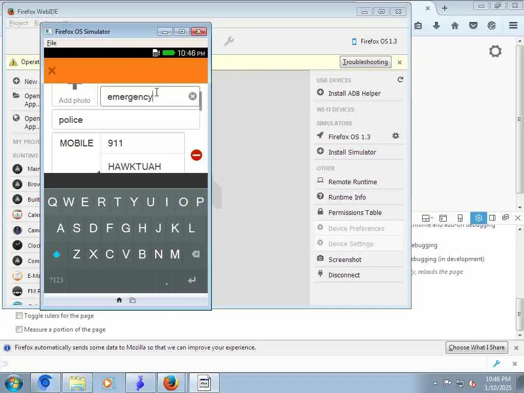
Task: Open console wrench icon at bottom
Action: coord(496,364)
